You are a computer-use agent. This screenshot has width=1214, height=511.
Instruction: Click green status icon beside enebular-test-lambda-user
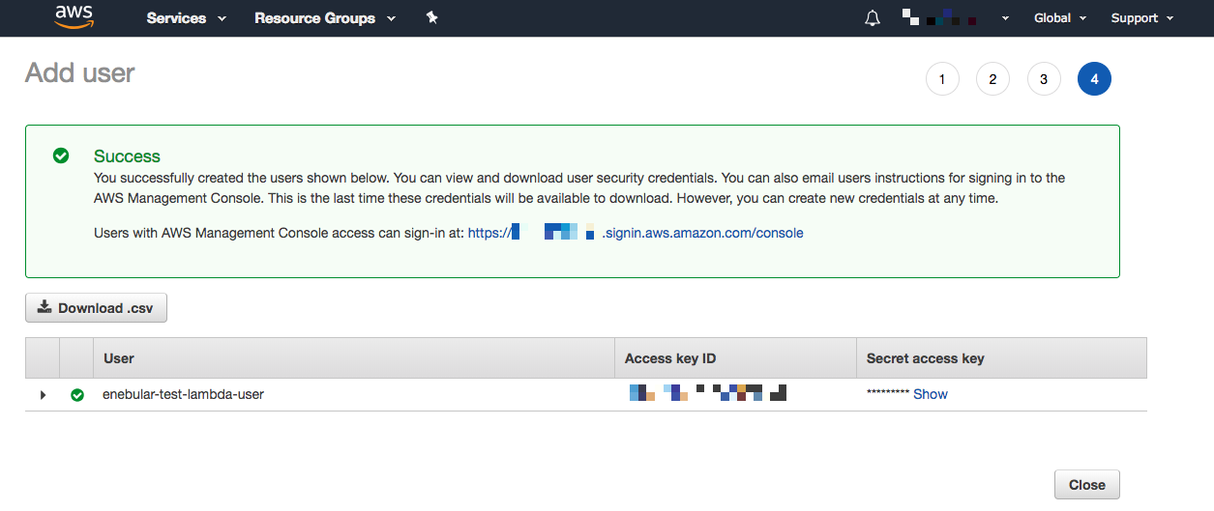[77, 395]
